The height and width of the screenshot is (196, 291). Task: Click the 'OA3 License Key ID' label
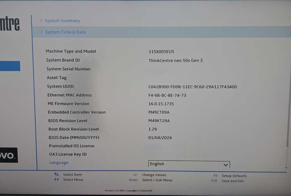(x=68, y=154)
